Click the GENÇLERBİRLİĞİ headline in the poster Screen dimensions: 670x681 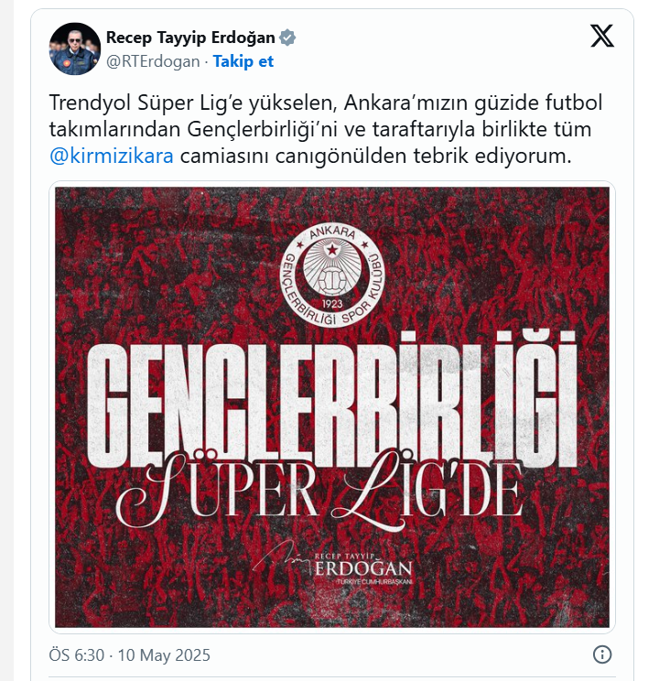click(332, 400)
